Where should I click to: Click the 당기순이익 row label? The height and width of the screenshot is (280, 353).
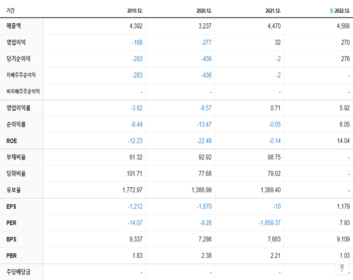click(x=19, y=59)
